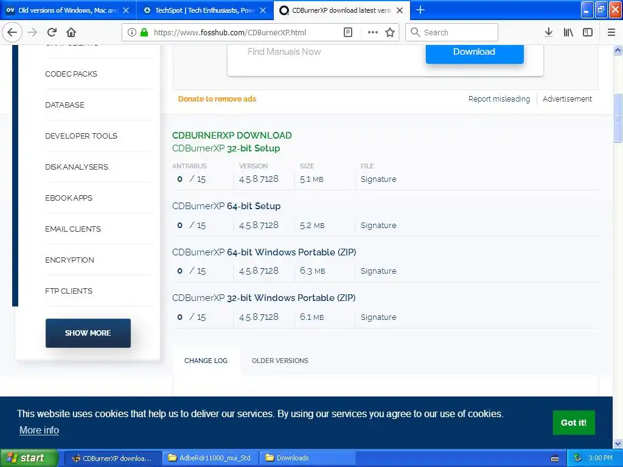Reload the current page
Screen dimensions: 623x467
coord(52,33)
